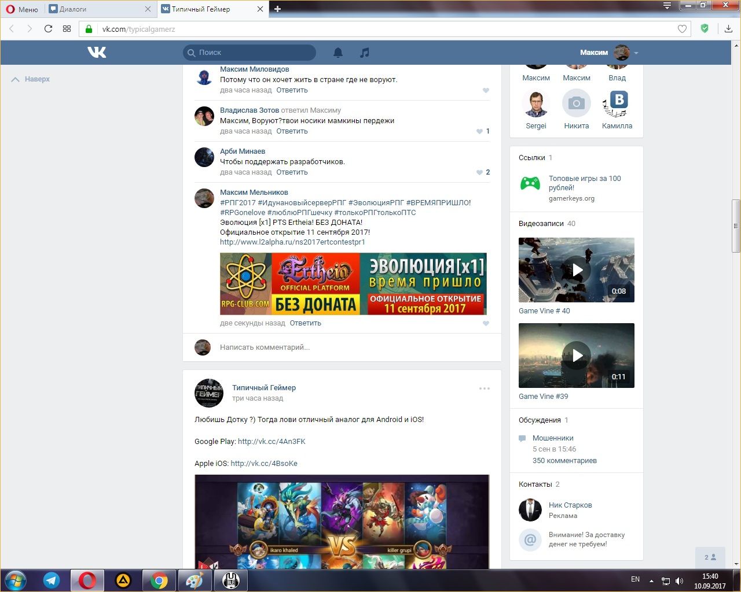Open contact Ник Старков
The image size is (741, 592).
point(570,505)
